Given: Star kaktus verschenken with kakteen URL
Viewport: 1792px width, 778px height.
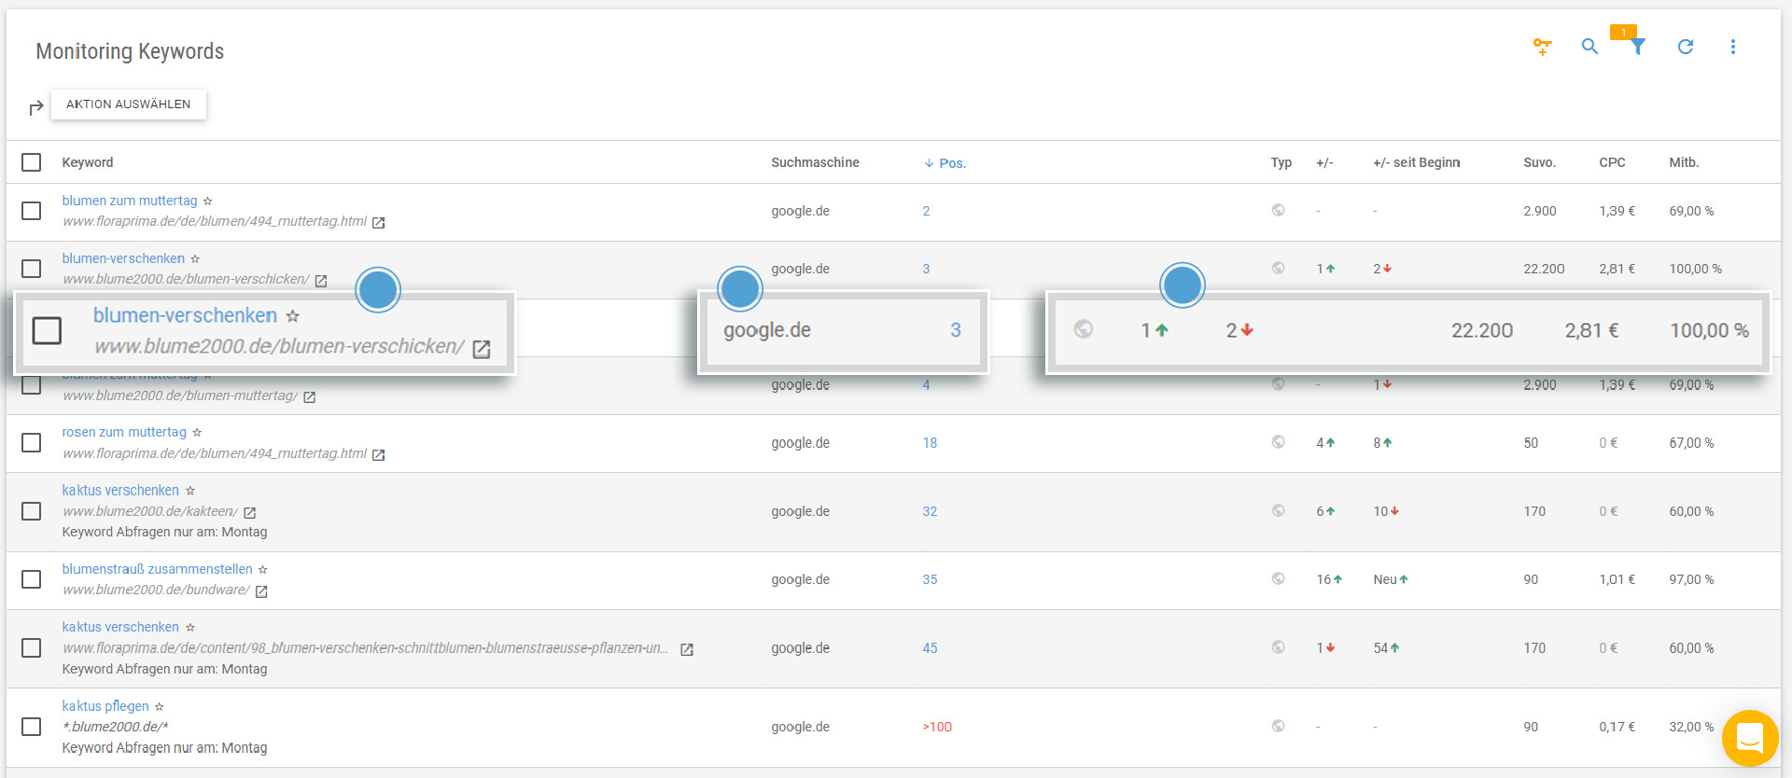Looking at the screenshot, I should [190, 491].
